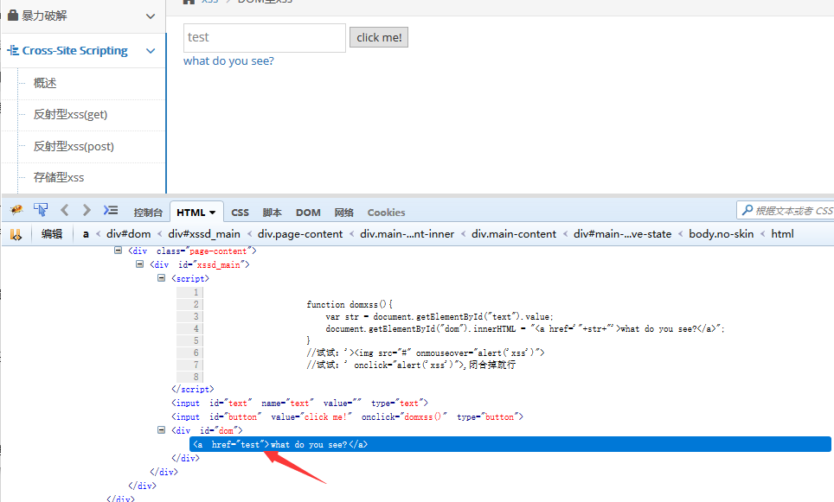
Task: Click the img onmouseover comment line
Action: (426, 353)
